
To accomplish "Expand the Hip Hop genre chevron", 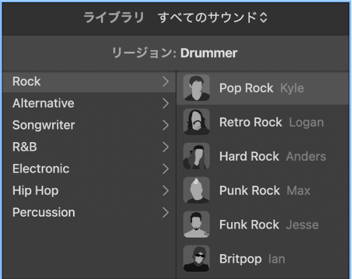I will [166, 191].
